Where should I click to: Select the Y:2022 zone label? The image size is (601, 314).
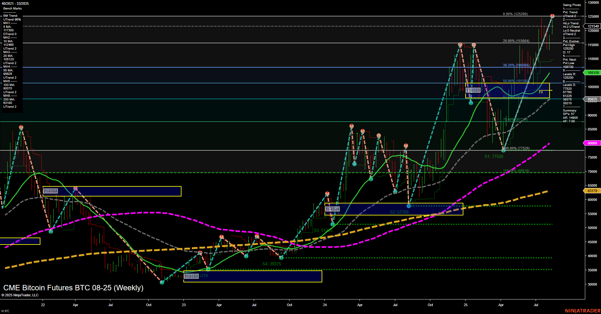(51, 190)
